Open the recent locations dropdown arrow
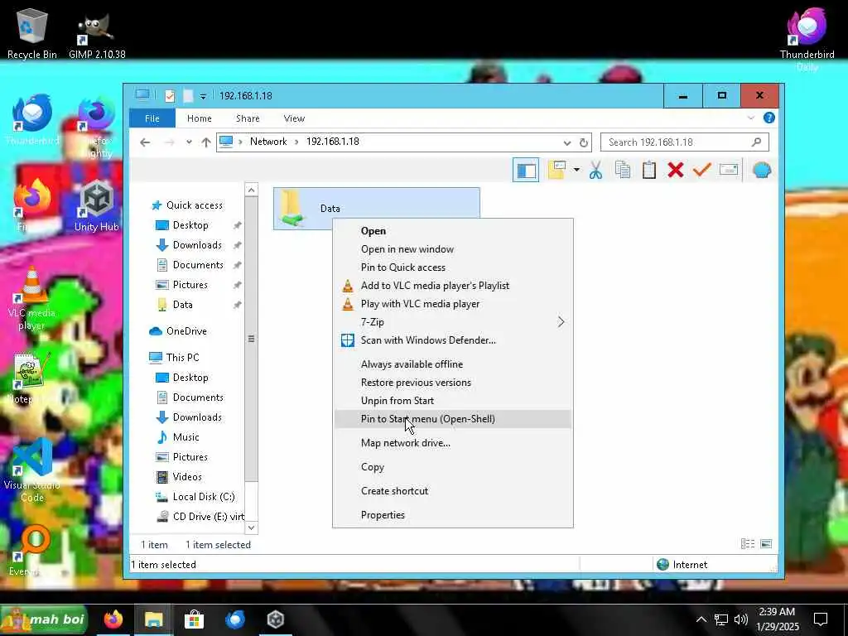The height and width of the screenshot is (636, 848). point(189,142)
